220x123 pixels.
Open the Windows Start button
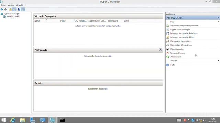click(x=3, y=120)
